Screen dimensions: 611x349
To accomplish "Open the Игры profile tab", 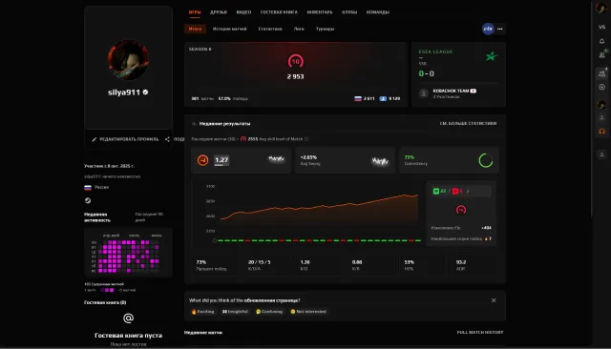I will [195, 12].
